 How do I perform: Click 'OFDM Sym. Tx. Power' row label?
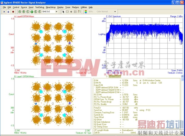coord(104,99)
